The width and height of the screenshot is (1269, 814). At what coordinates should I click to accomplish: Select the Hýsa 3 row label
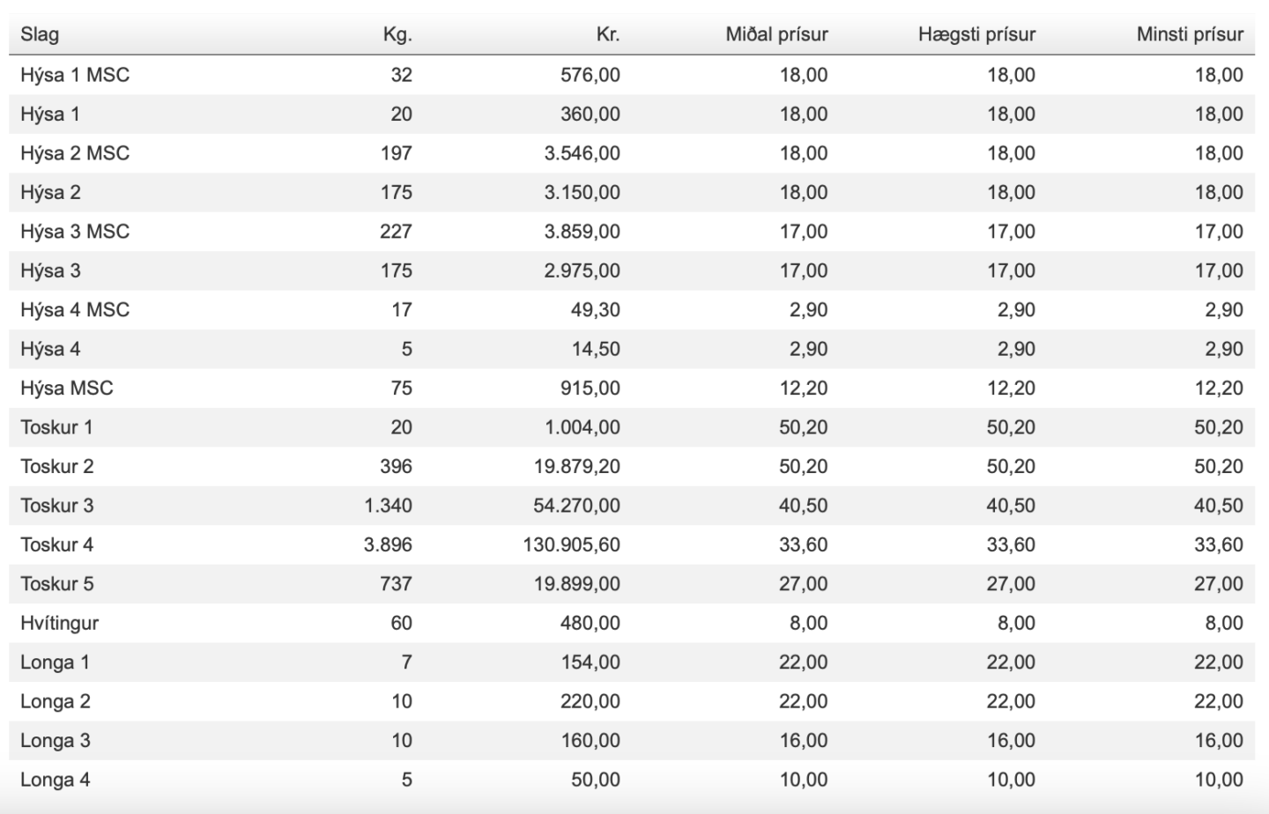50,270
